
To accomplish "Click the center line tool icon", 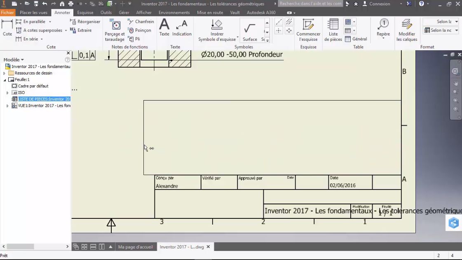I will [x=279, y=22].
